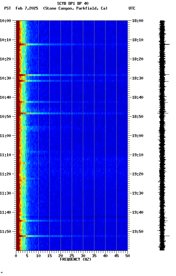The width and height of the screenshot is (176, 276).
Task: Click the 'PST' timezone label
Action: click(x=8, y=8)
